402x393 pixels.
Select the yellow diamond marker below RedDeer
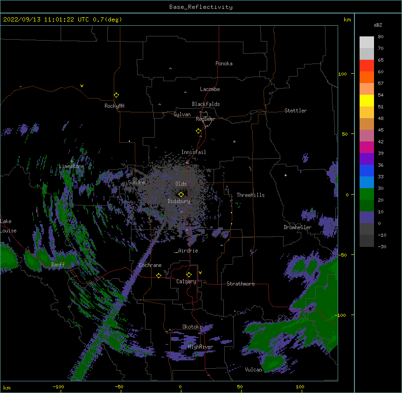[198, 131]
